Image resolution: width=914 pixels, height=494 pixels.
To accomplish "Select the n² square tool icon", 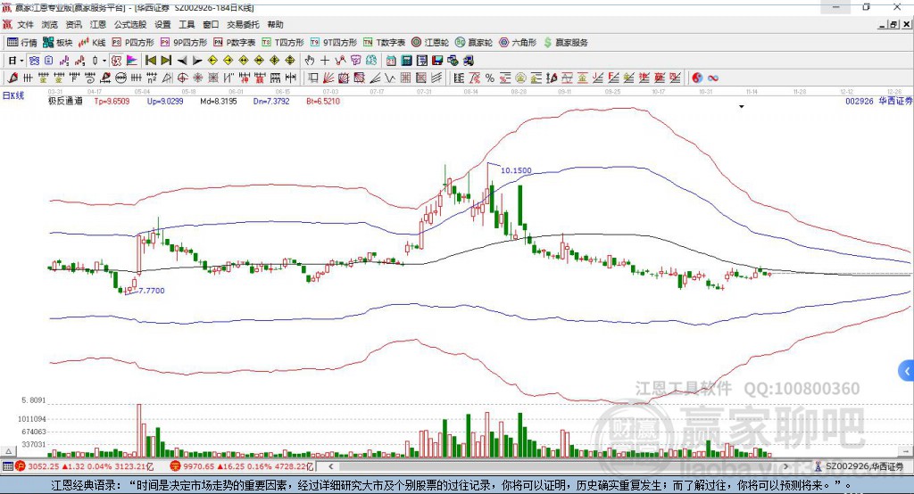I will [152, 78].
